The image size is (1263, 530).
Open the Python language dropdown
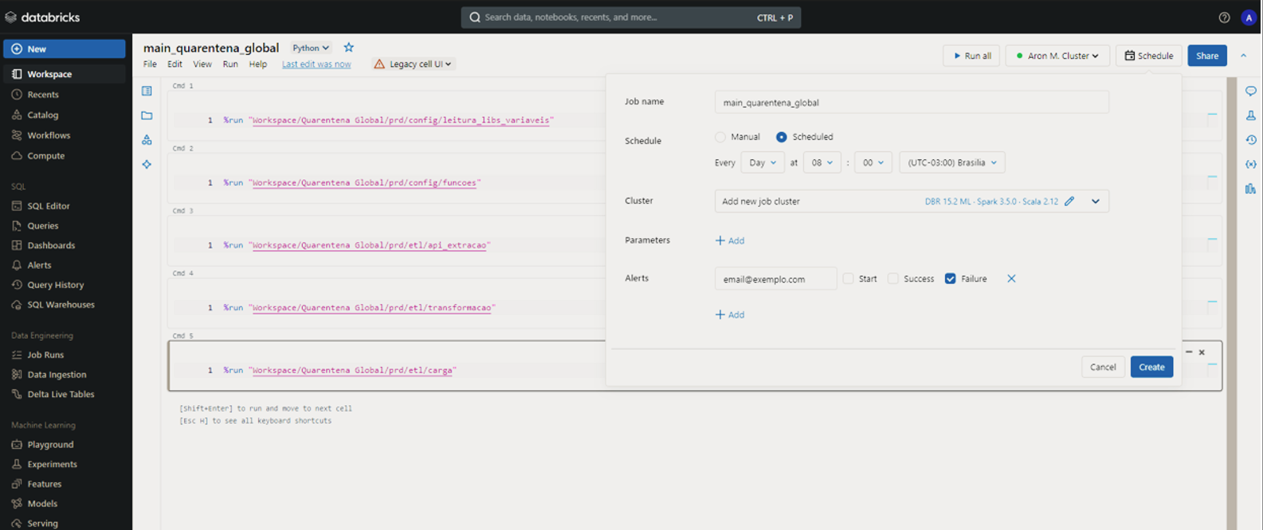click(x=310, y=49)
